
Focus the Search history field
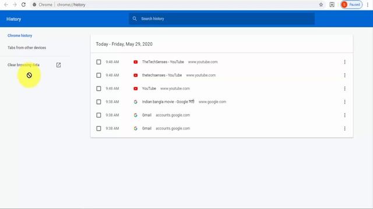221,19
